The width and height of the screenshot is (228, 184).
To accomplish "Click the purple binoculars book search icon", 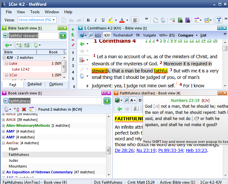I will tap(188, 20).
